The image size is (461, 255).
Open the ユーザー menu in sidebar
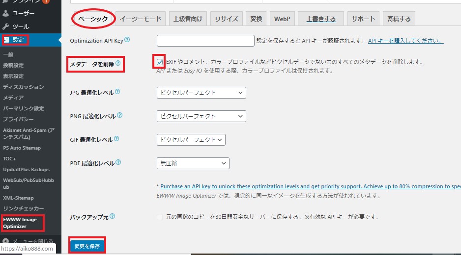click(x=30, y=13)
